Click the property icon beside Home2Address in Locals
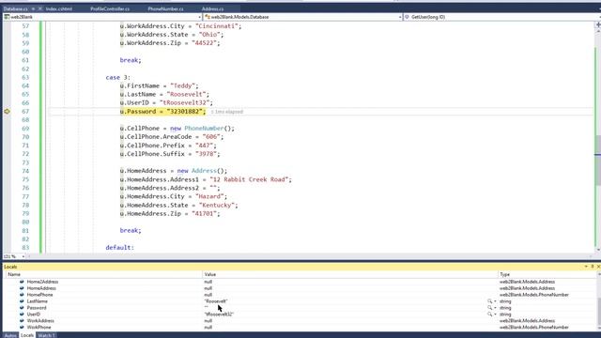The width and height of the screenshot is (601, 338). coord(22,282)
